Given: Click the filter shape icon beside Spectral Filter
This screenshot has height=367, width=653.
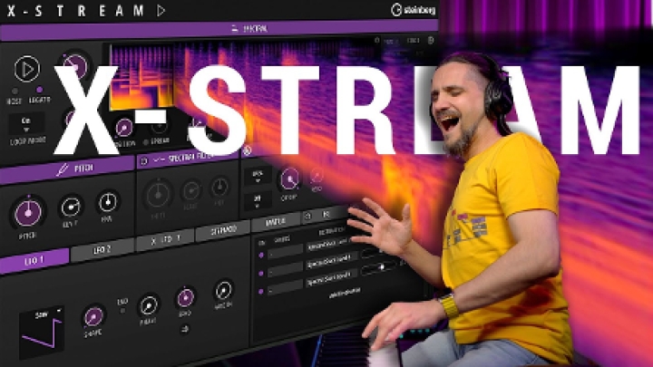Looking at the screenshot, I should [159, 159].
